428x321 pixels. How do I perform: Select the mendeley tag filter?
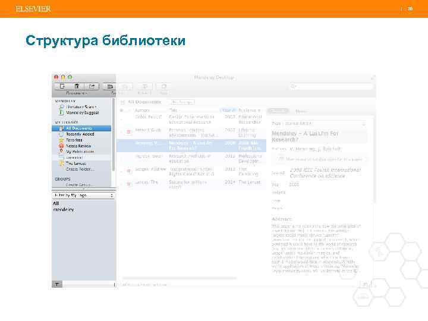tap(64, 210)
